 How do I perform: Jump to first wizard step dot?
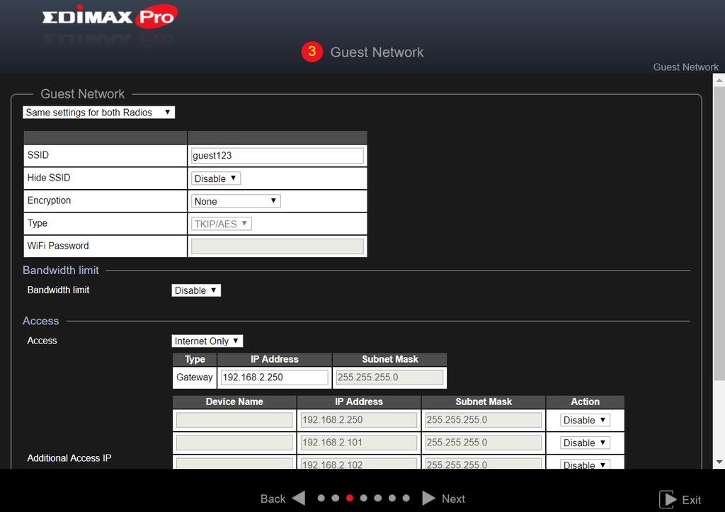coord(321,498)
